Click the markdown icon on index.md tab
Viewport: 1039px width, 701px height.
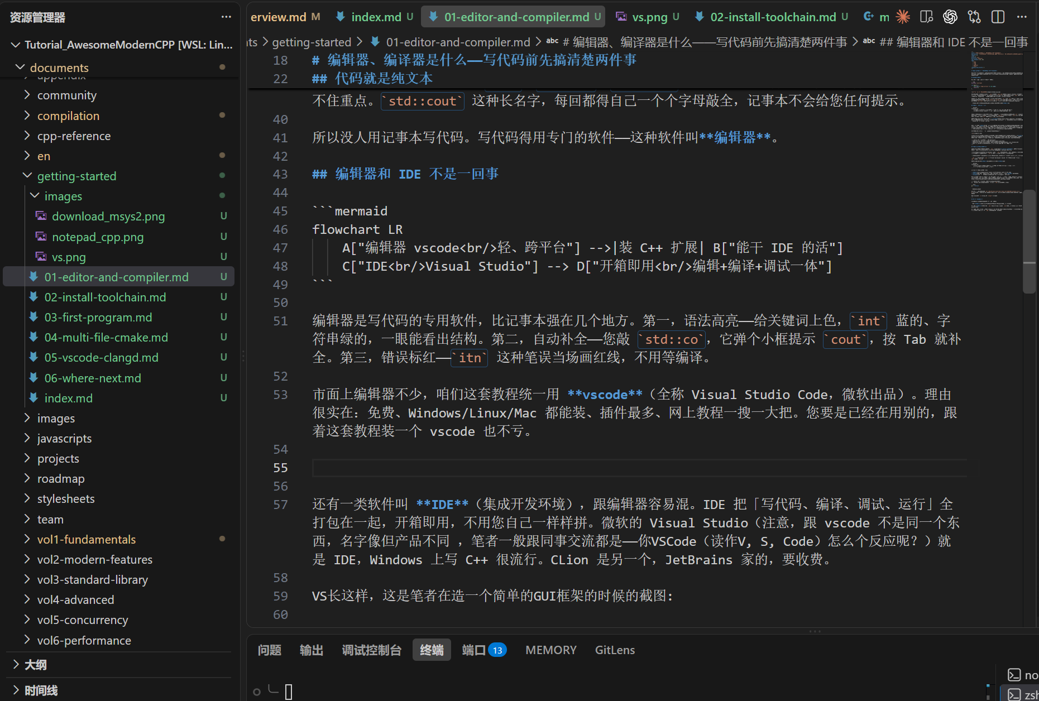[x=340, y=17]
